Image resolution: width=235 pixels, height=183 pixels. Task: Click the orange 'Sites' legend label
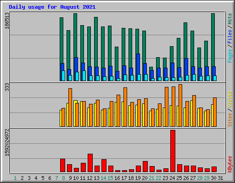tap(230, 120)
